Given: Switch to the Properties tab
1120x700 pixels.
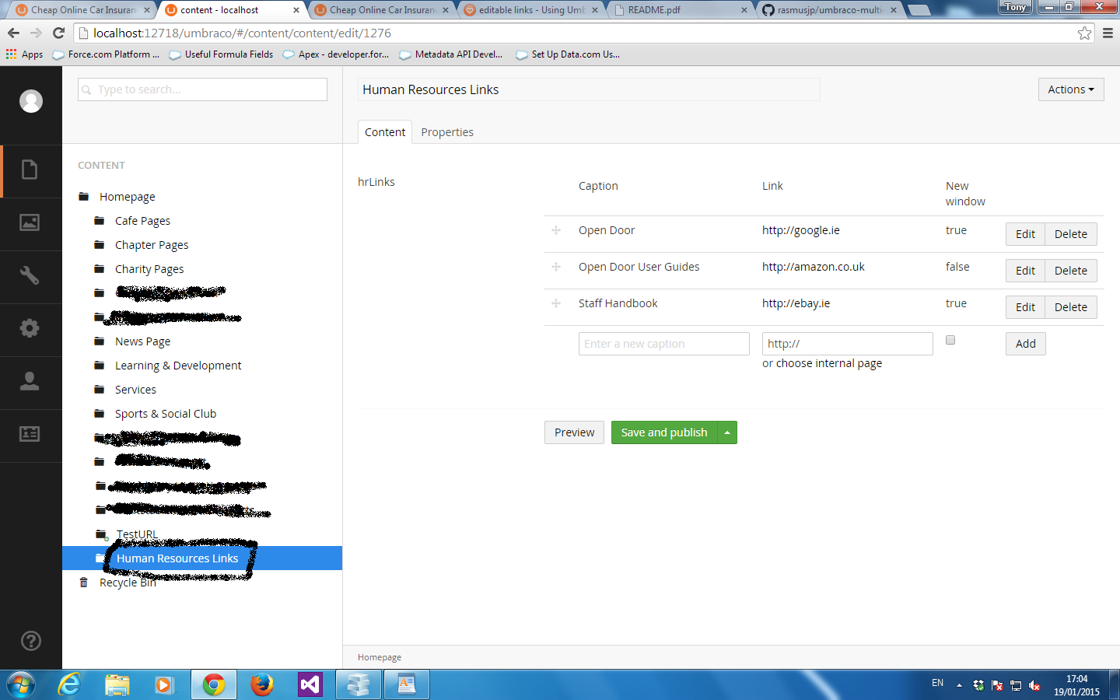Looking at the screenshot, I should click(447, 132).
